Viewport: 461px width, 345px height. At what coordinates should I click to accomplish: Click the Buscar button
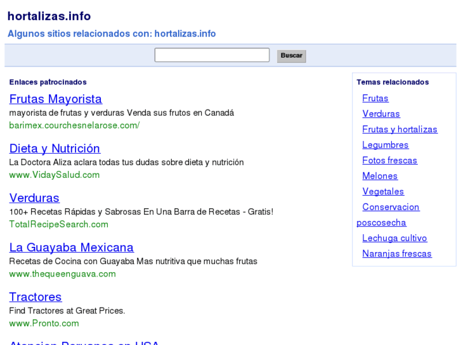pyautogui.click(x=291, y=56)
